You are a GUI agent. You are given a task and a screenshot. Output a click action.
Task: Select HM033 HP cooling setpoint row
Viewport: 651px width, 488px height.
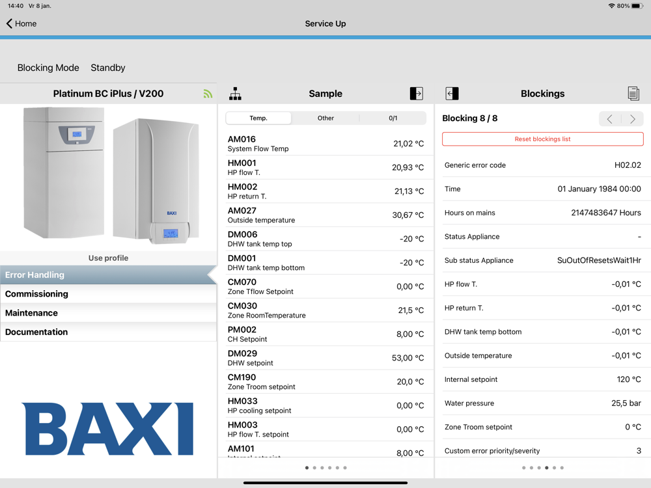(325, 405)
